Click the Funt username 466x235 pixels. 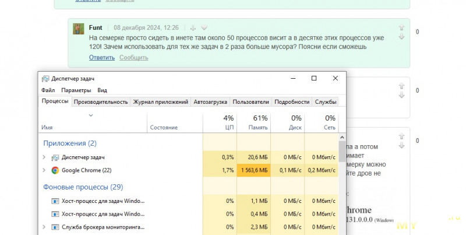point(96,27)
